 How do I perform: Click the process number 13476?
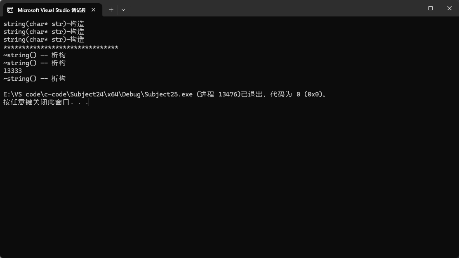click(x=228, y=94)
